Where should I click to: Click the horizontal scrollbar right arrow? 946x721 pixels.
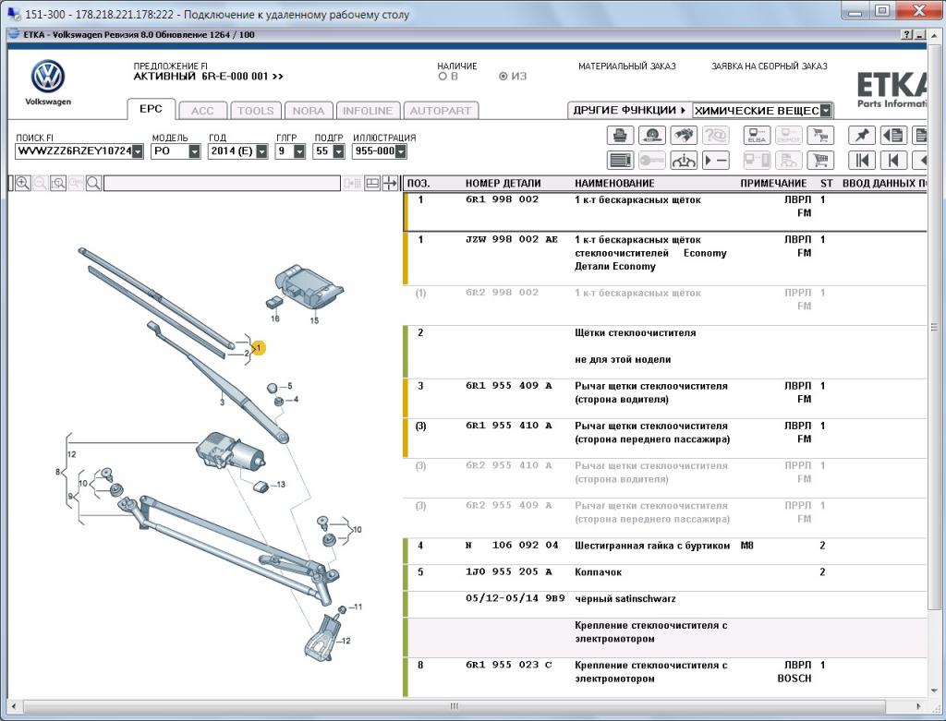coord(918,706)
